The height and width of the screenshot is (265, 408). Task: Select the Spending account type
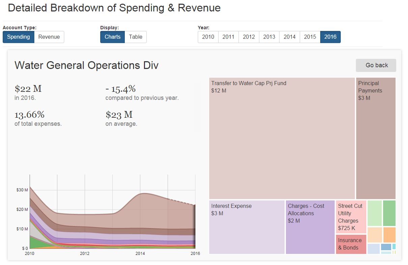point(19,37)
